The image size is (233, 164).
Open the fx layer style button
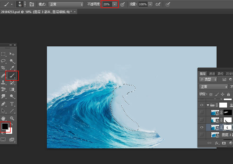tap(217, 143)
